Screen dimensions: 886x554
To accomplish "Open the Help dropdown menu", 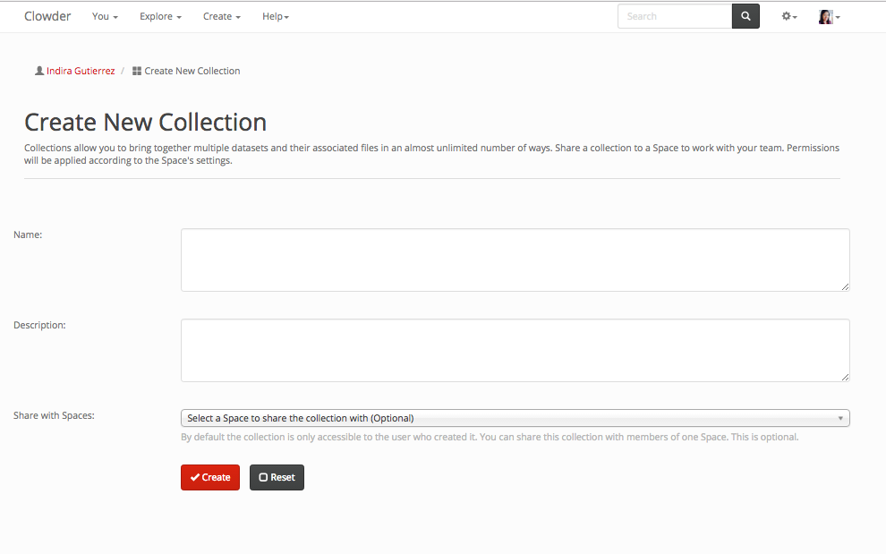I will [x=275, y=16].
